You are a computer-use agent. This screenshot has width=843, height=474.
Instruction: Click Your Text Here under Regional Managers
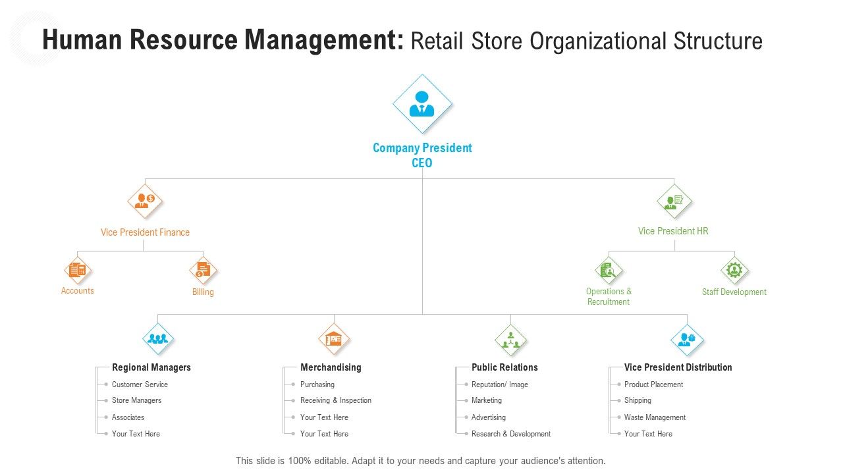coord(136,434)
